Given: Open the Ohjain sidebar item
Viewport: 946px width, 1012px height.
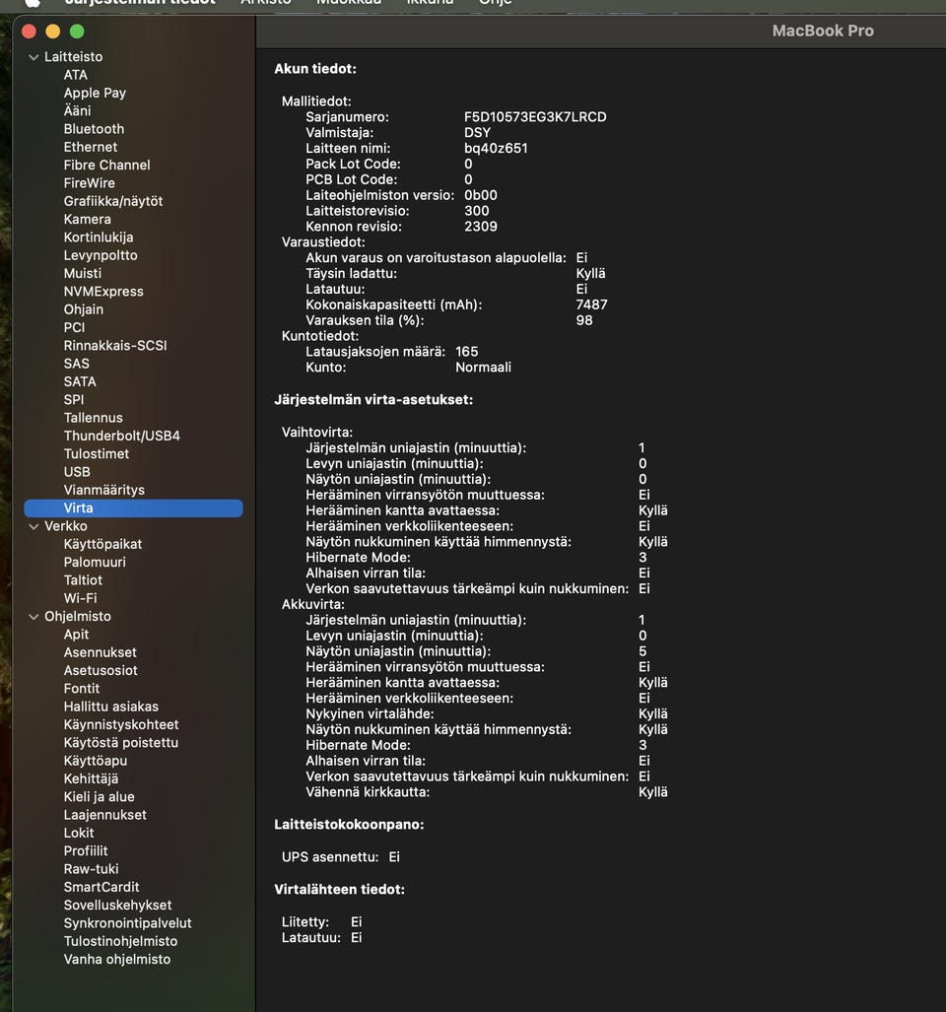Looking at the screenshot, I should click(x=83, y=309).
